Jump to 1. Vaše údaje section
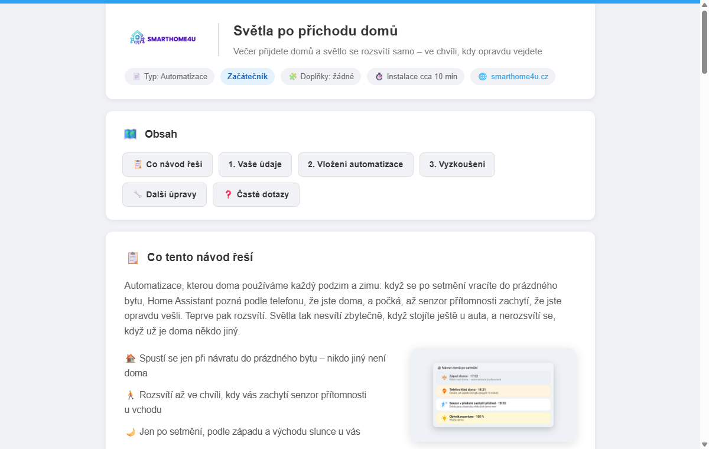Image resolution: width=709 pixels, height=449 pixels. pos(255,164)
